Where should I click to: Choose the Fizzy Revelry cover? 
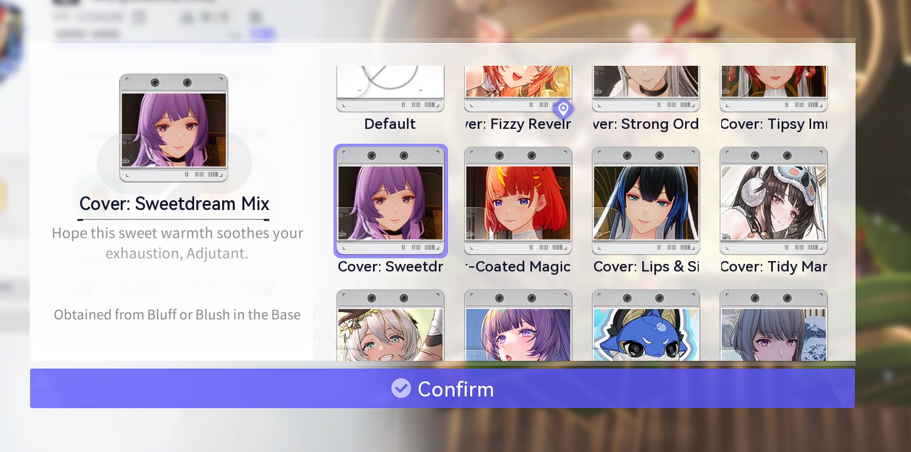[x=518, y=89]
